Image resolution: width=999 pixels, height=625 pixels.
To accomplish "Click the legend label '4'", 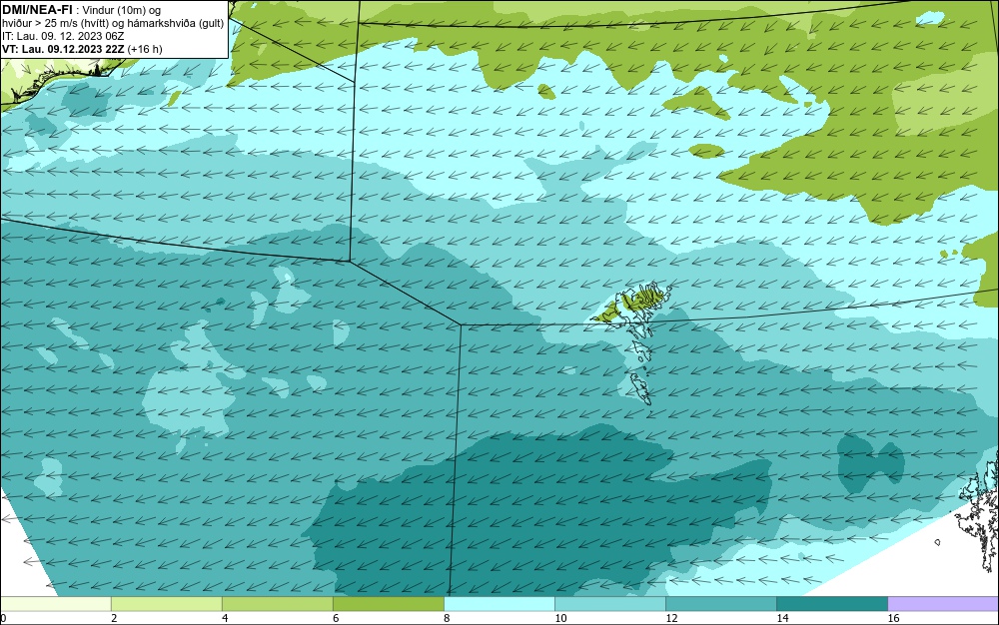I will point(225,618).
